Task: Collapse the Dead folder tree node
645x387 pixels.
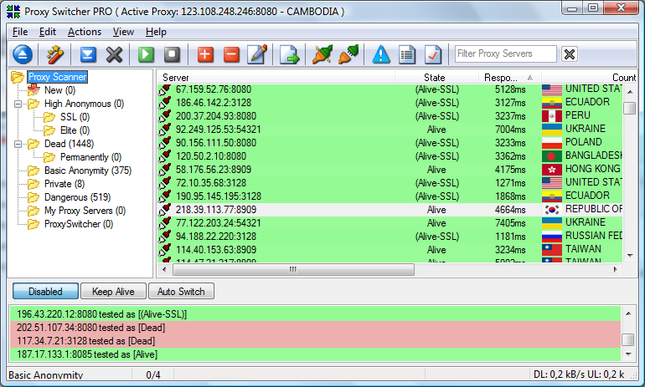Action: click(x=18, y=144)
